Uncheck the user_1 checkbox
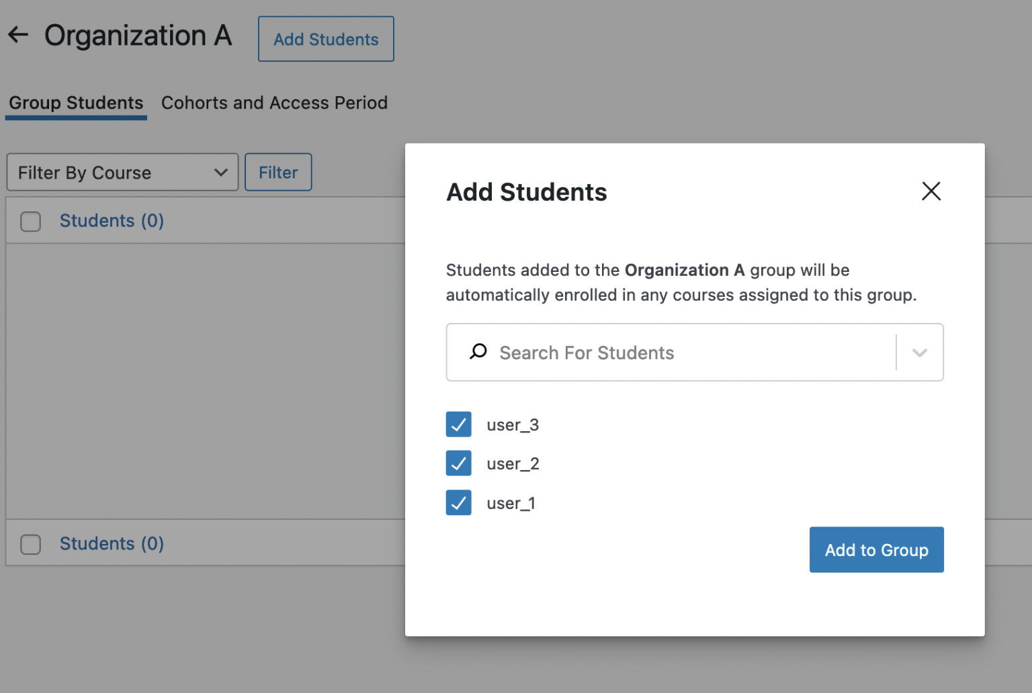 click(459, 502)
